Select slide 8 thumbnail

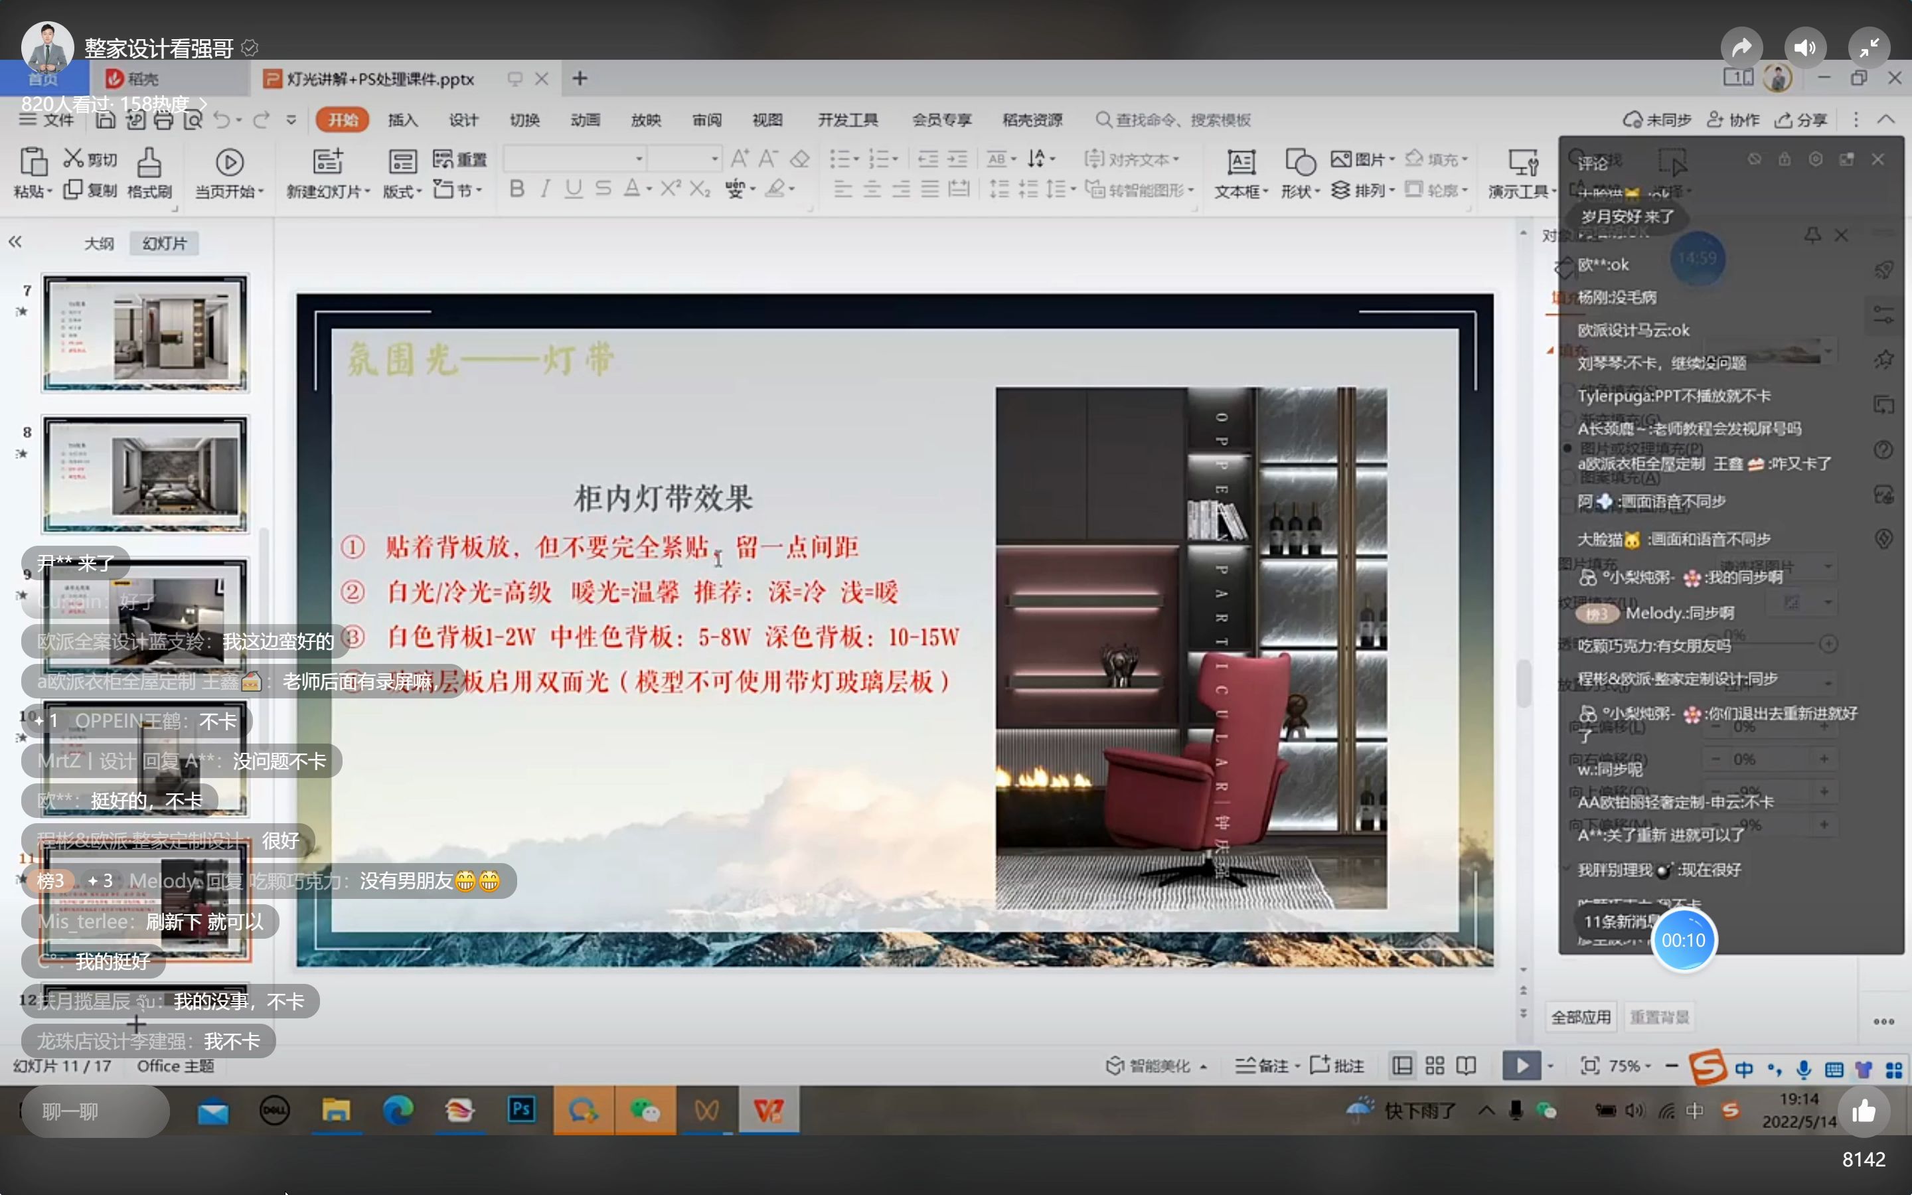pyautogui.click(x=145, y=475)
